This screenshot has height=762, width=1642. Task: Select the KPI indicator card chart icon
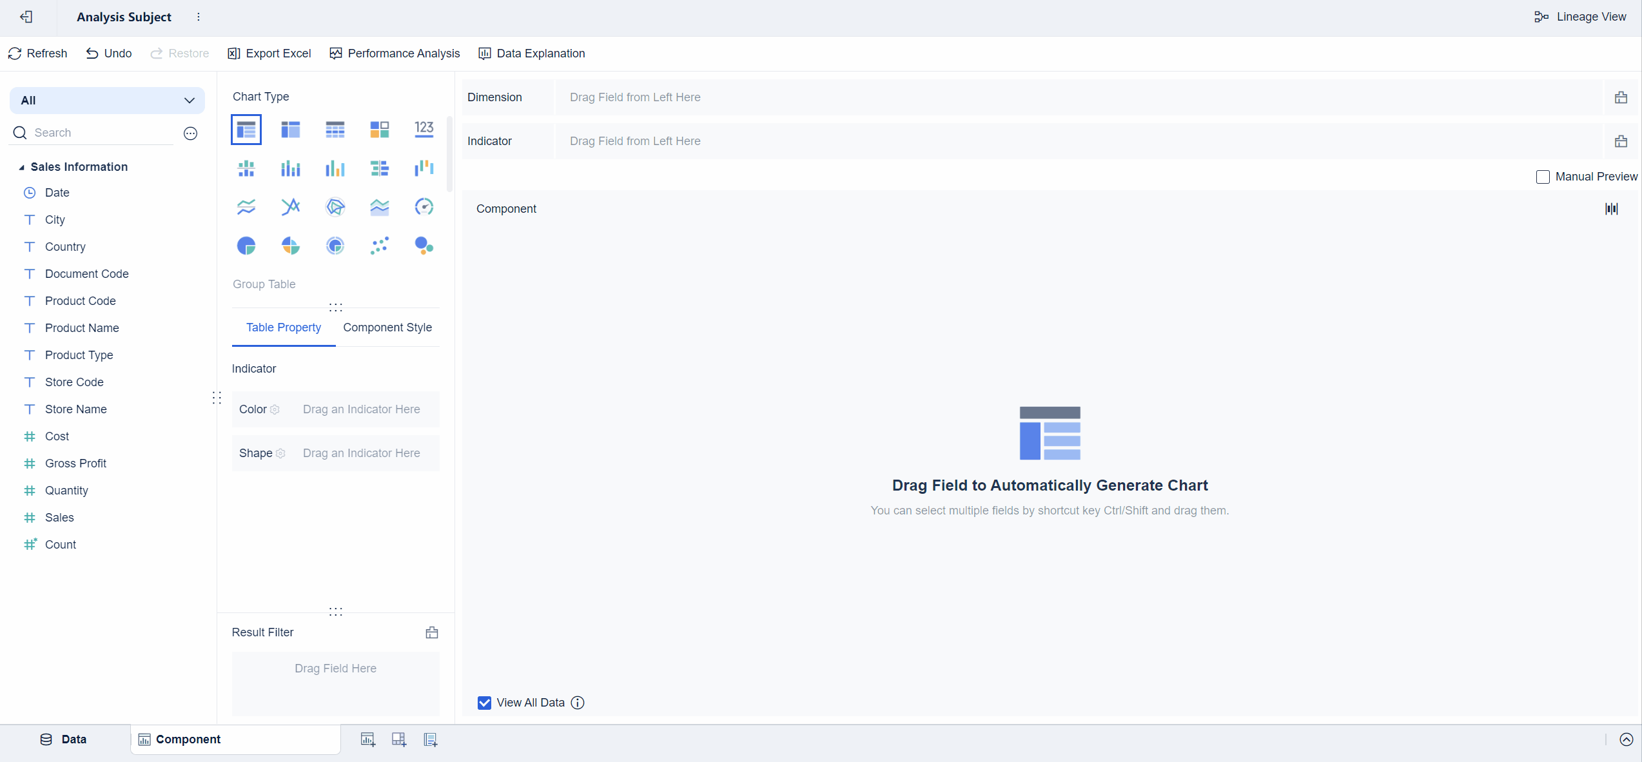(424, 130)
